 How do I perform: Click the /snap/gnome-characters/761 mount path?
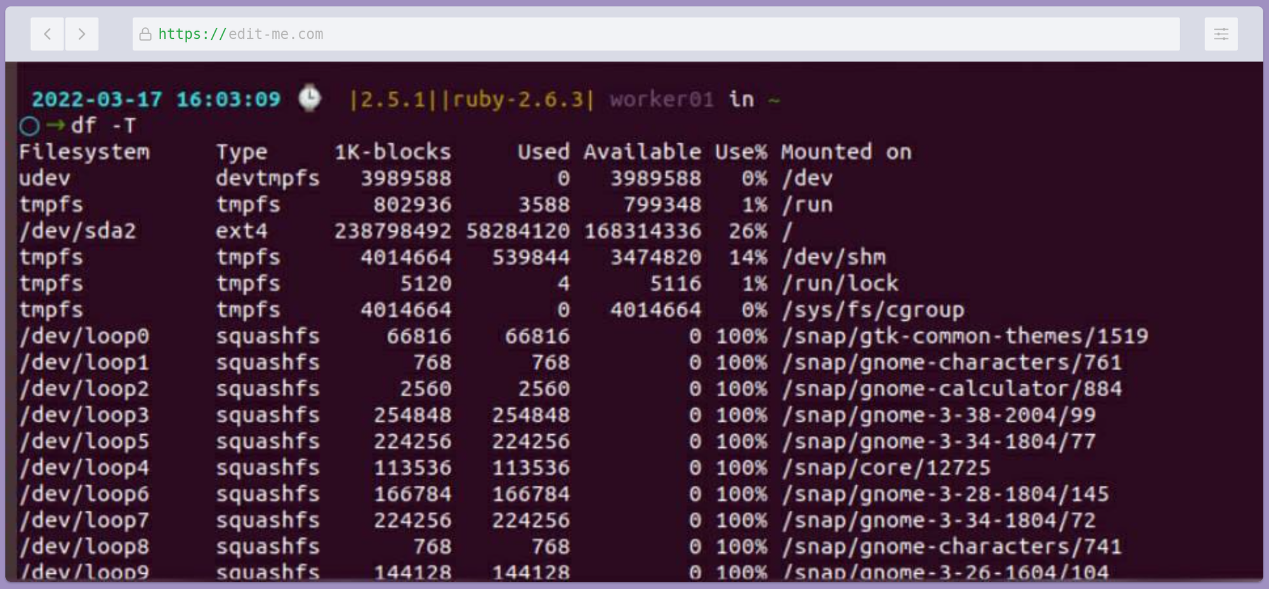coord(952,363)
